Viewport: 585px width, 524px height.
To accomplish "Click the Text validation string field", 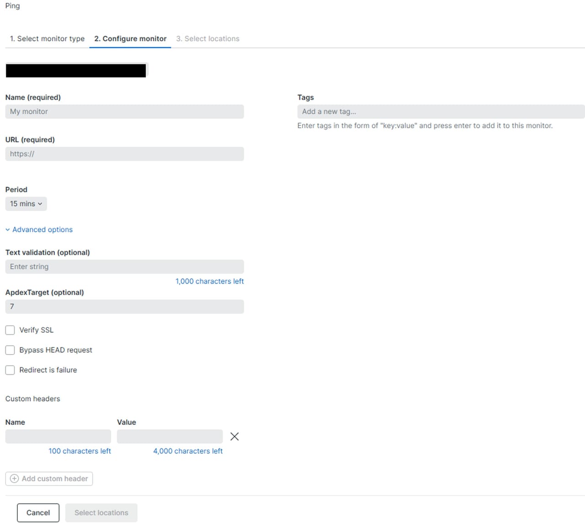I will (124, 266).
